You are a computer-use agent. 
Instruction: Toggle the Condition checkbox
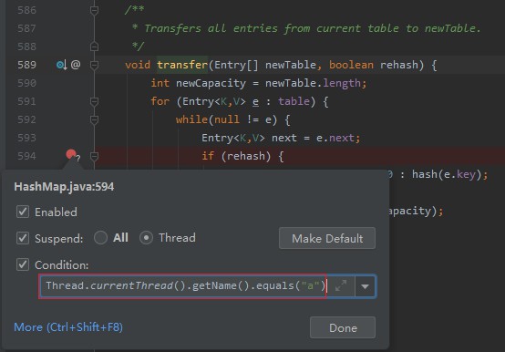(23, 264)
